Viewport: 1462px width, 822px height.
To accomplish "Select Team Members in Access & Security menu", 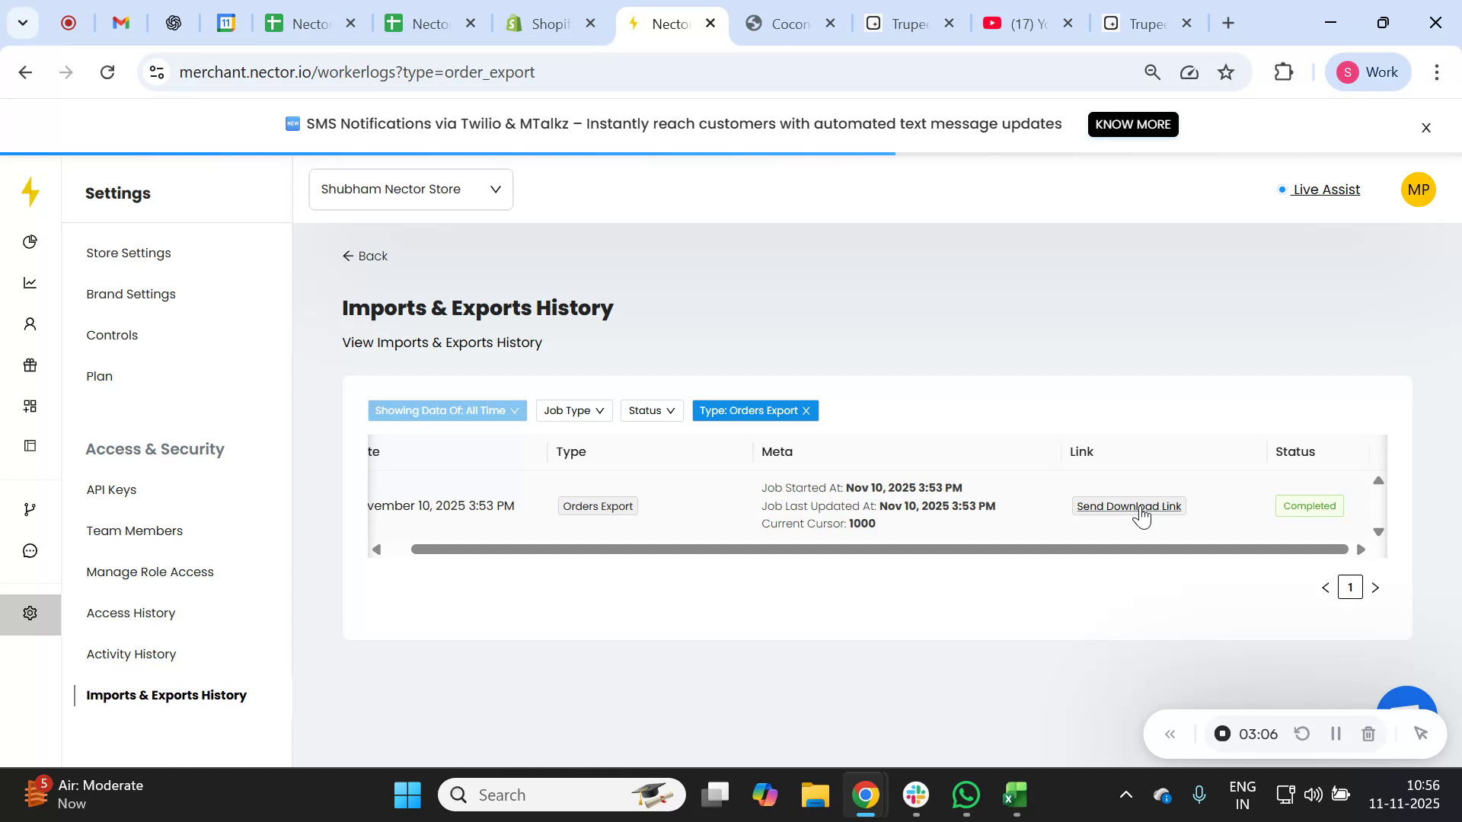I will pos(134,530).
